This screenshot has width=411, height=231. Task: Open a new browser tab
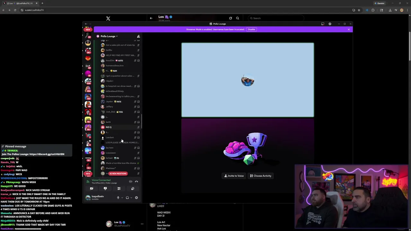pos(42,3)
